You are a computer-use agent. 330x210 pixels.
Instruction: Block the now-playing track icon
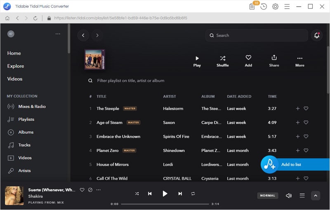click(90, 190)
